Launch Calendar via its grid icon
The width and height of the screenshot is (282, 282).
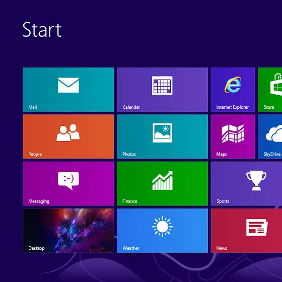[x=162, y=86]
